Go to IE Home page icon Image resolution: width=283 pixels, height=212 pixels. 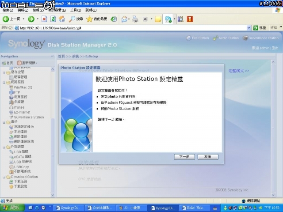pos(62,19)
